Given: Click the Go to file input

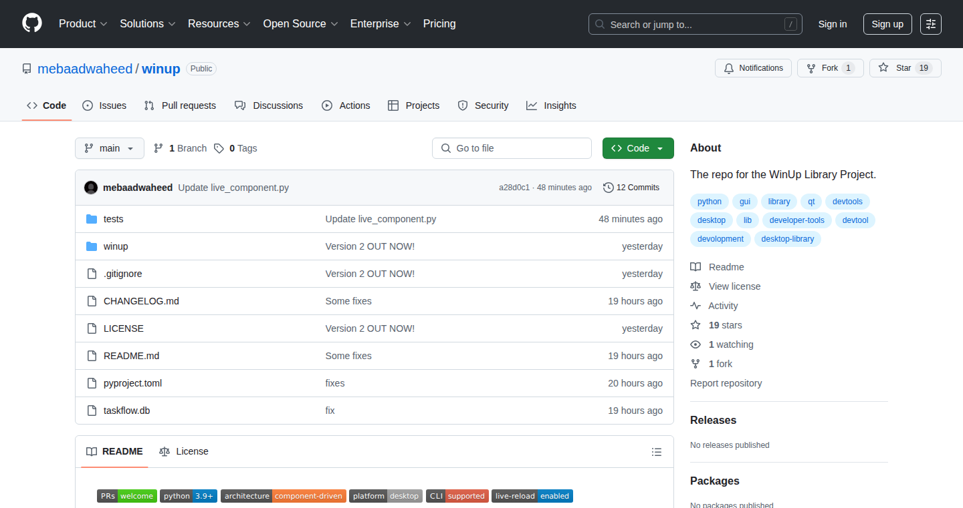Looking at the screenshot, I should pos(512,148).
